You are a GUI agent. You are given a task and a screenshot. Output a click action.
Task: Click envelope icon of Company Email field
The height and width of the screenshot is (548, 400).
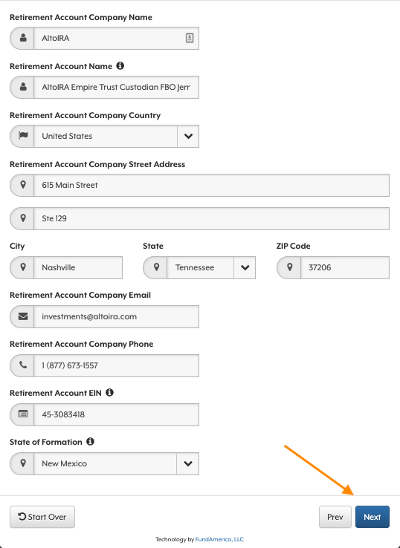pyautogui.click(x=23, y=316)
